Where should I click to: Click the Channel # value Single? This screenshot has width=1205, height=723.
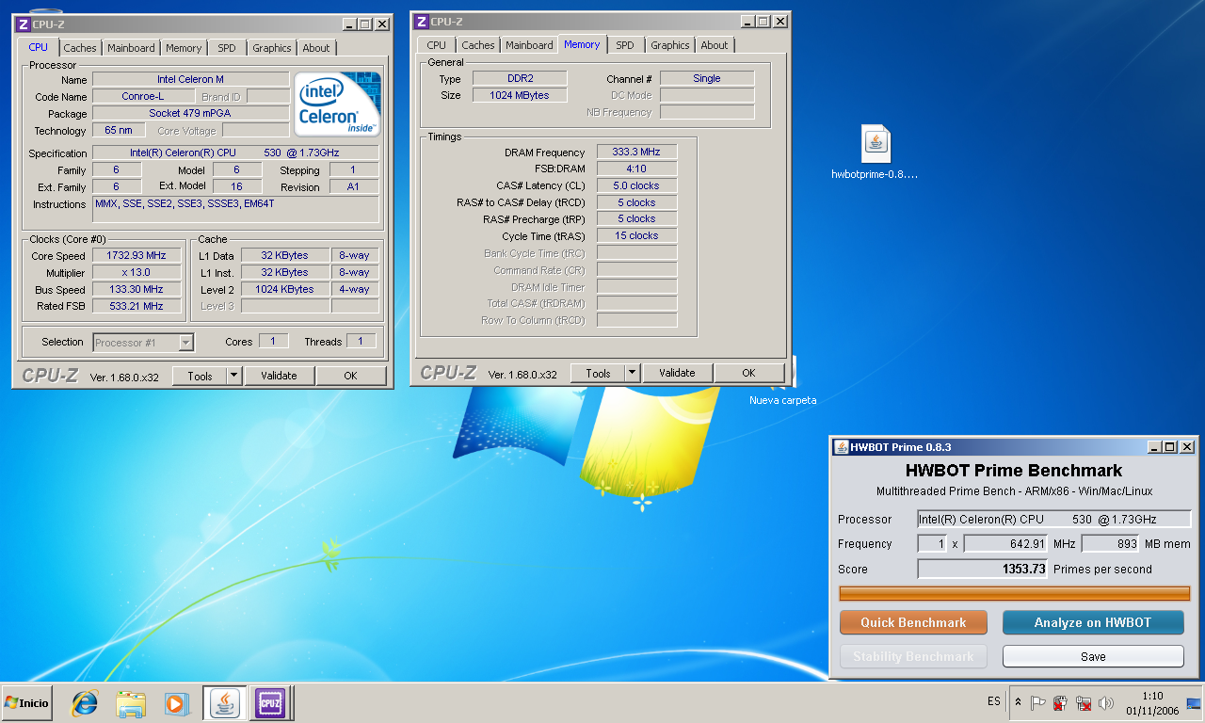pyautogui.click(x=707, y=79)
